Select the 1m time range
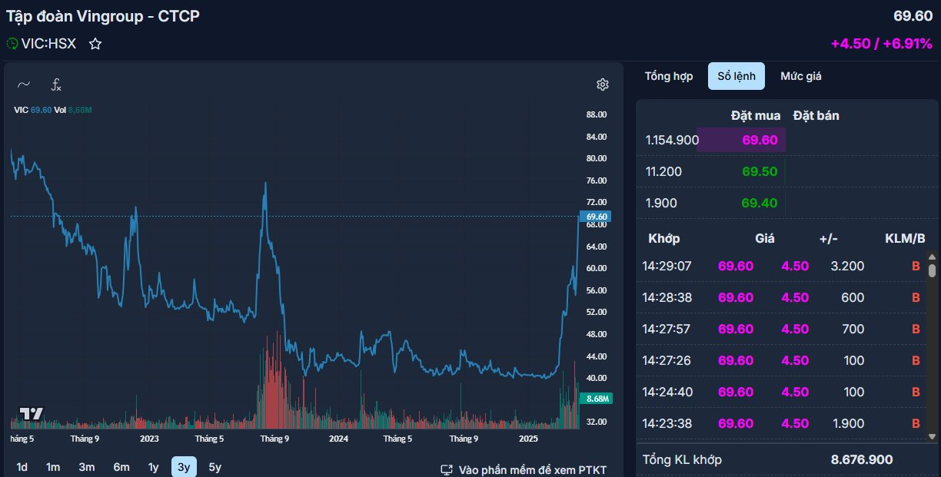Viewport: 941px width, 477px height. [x=53, y=467]
